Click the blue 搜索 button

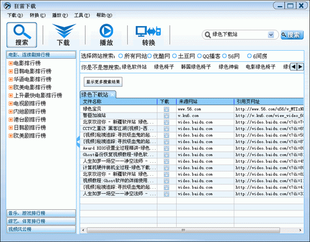pyautogui.click(x=292, y=35)
